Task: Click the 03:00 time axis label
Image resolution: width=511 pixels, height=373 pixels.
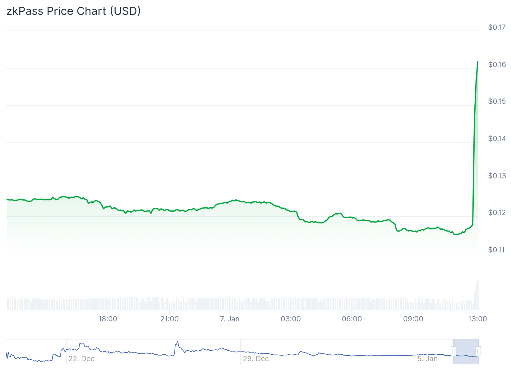Action: point(291,319)
